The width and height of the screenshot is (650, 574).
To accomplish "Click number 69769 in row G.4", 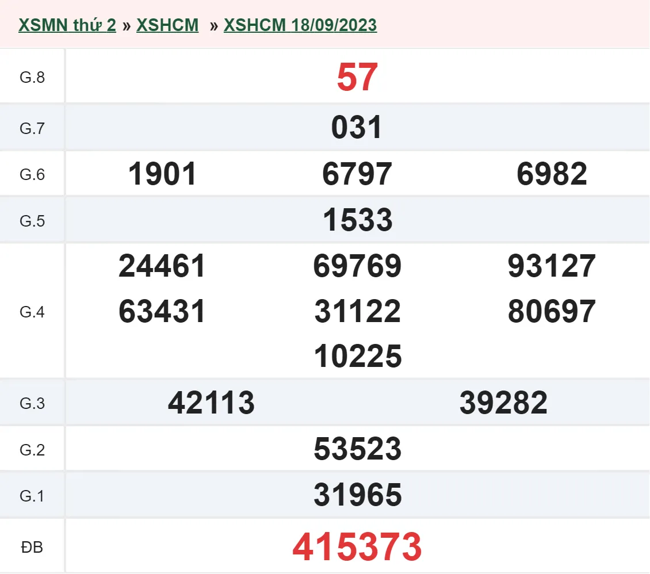I will click(x=357, y=266).
